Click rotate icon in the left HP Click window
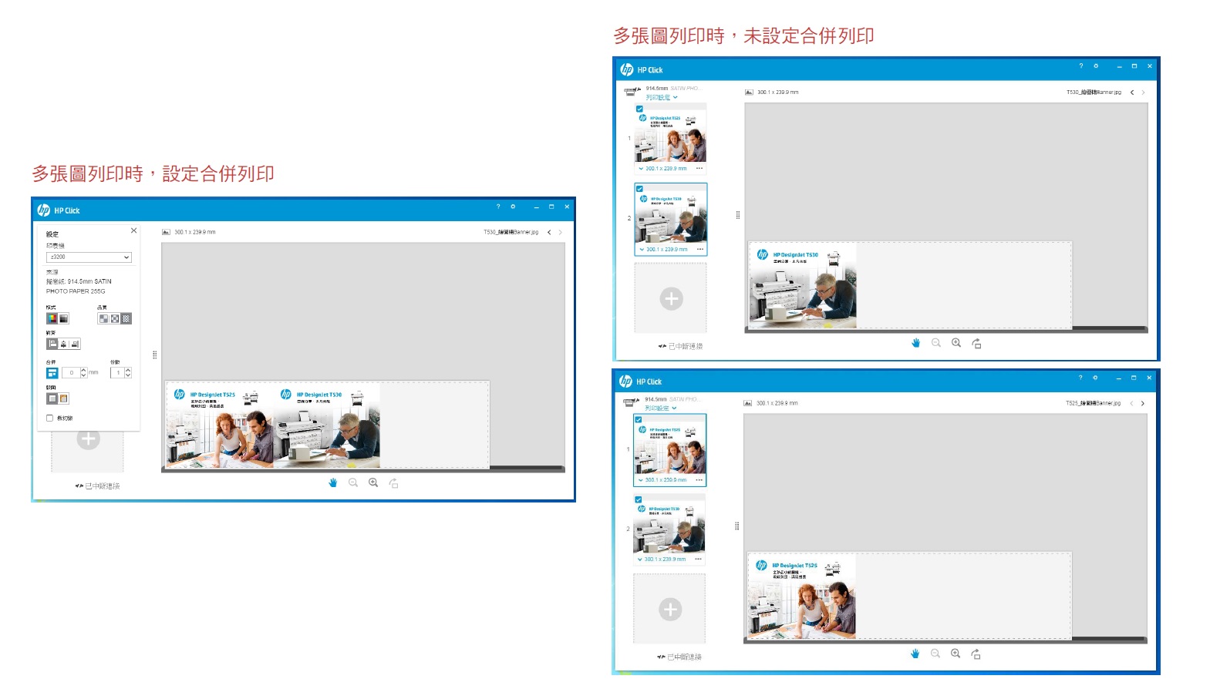 point(393,483)
